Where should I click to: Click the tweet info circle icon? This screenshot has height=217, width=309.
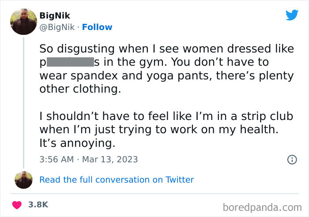coord(292,160)
